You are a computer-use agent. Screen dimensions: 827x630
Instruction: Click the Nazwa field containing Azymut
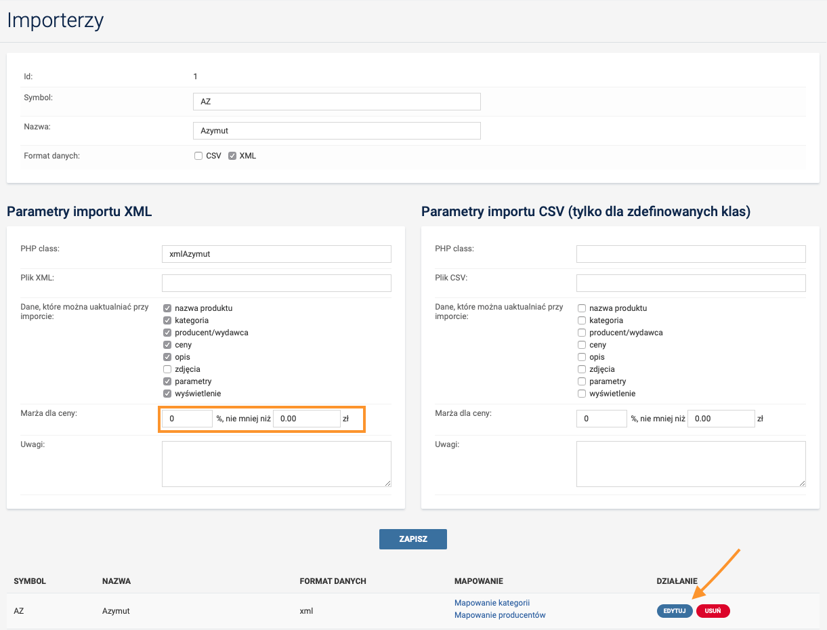[x=337, y=130]
